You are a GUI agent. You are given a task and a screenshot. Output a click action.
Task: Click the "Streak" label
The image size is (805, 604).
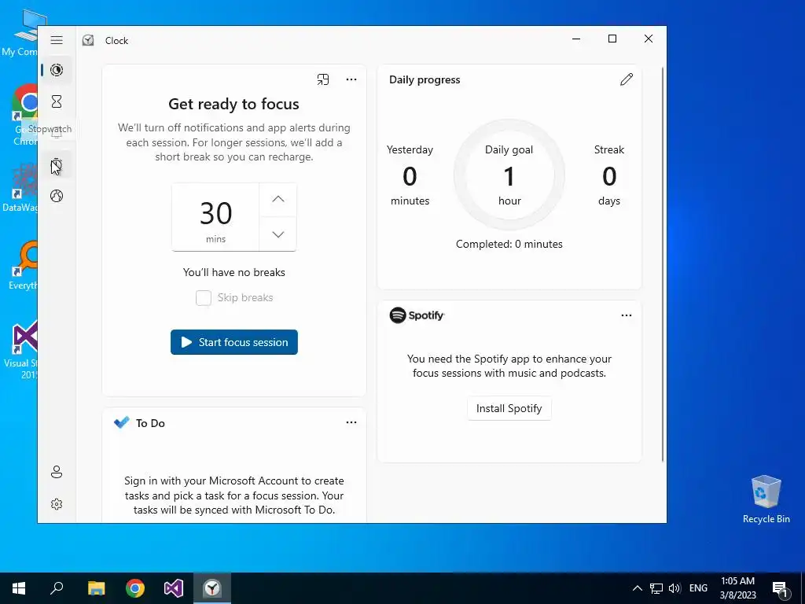[x=609, y=149]
